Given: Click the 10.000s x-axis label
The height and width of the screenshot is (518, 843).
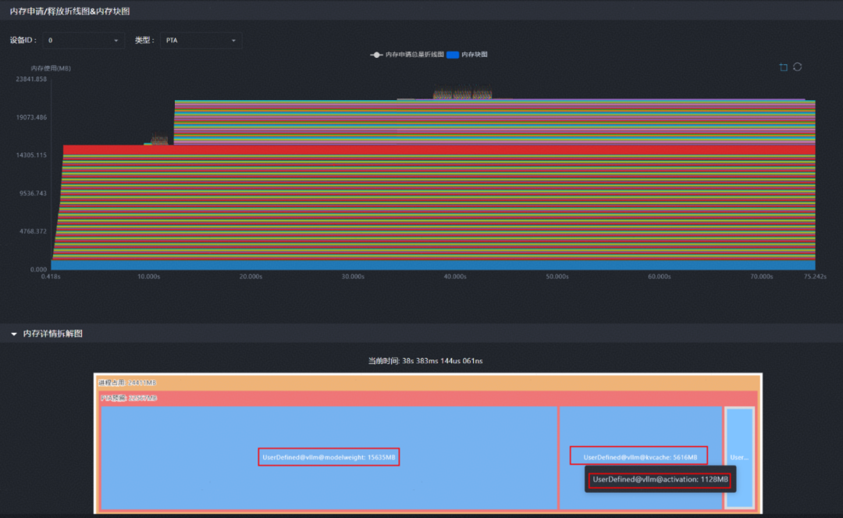Looking at the screenshot, I should click(x=148, y=277).
